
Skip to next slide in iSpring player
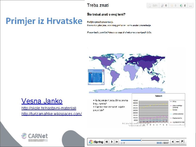tap(117, 142)
